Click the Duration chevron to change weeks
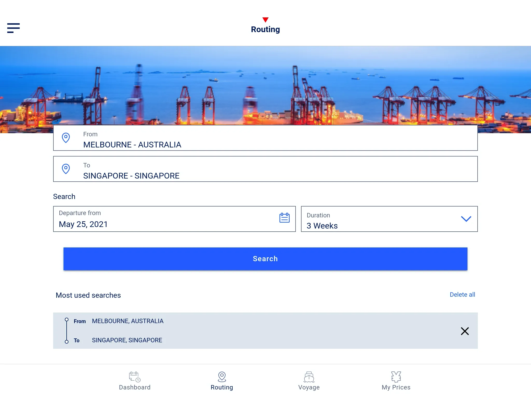The width and height of the screenshot is (531, 398). pyautogui.click(x=465, y=219)
